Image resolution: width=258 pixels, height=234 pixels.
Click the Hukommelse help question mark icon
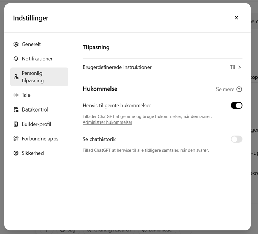pos(239,89)
